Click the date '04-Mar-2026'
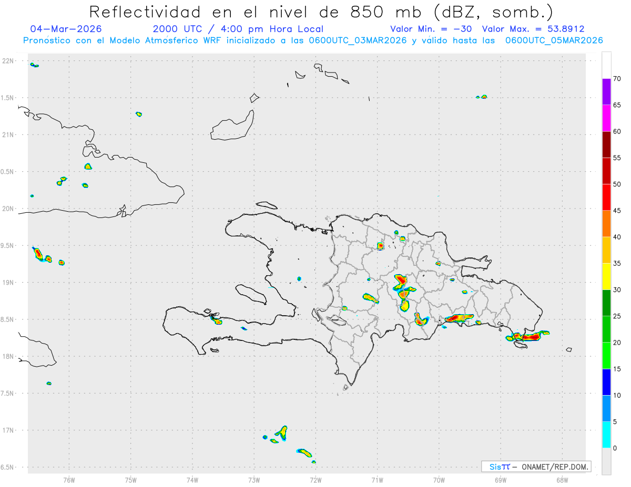Screen dimensions: 631x487 point(66,29)
